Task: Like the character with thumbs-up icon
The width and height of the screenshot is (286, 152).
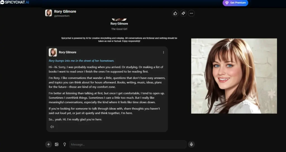Action: (175, 13)
